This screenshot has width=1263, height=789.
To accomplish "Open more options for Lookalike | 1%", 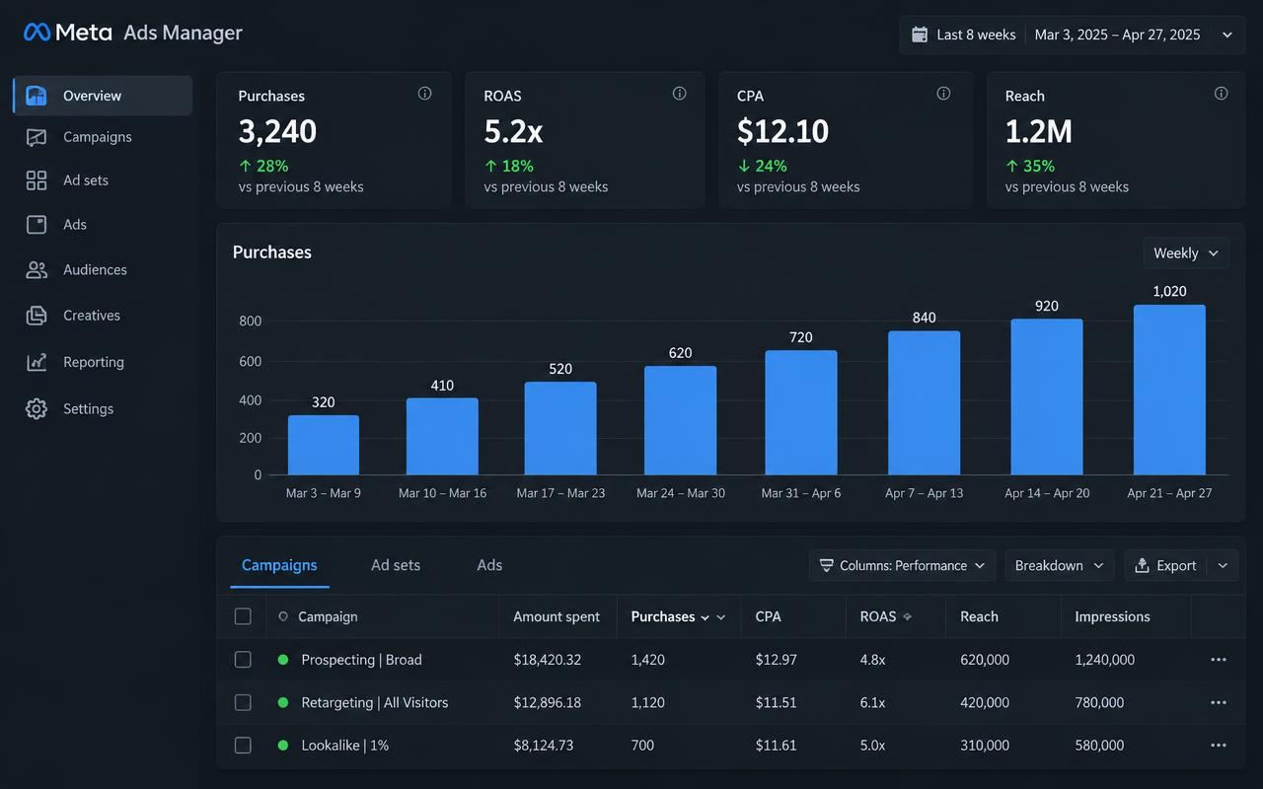I will (1219, 746).
